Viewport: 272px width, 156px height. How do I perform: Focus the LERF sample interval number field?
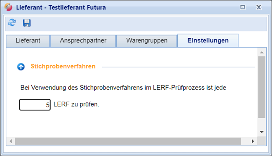pyautogui.click(x=35, y=105)
